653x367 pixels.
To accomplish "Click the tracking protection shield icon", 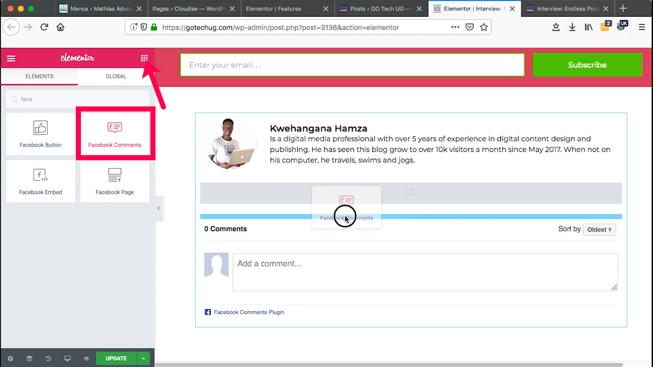I will (143, 27).
